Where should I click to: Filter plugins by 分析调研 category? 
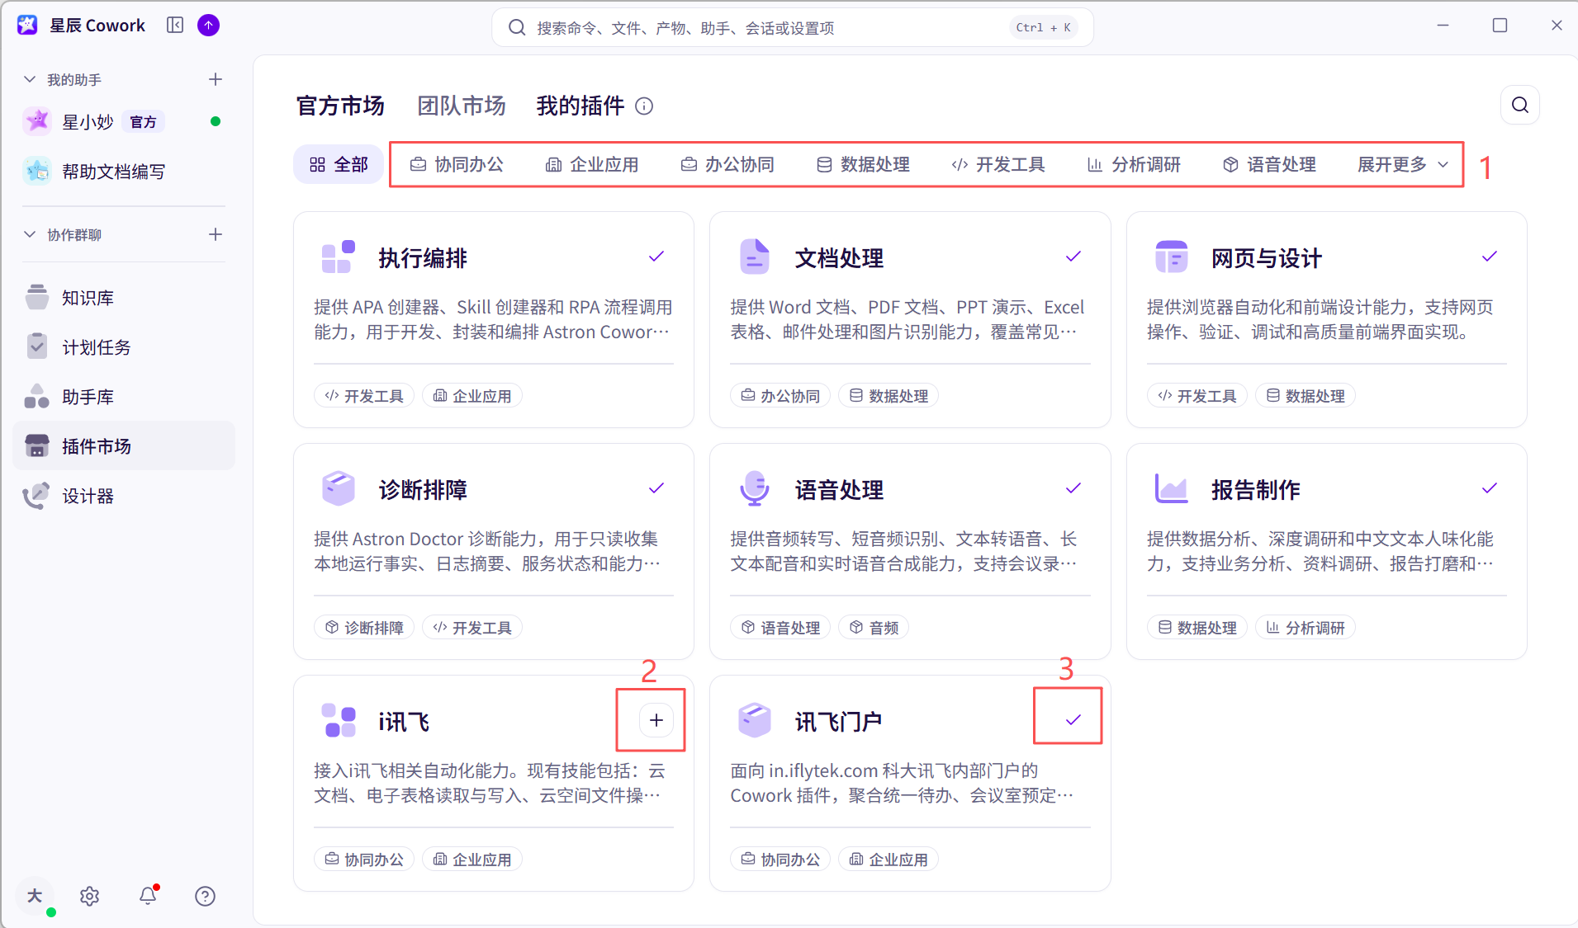click(x=1134, y=164)
